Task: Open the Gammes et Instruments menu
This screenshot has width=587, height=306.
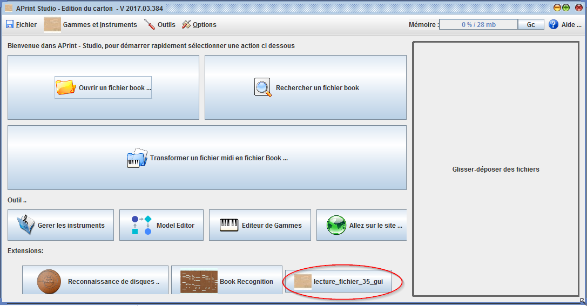Action: point(90,25)
